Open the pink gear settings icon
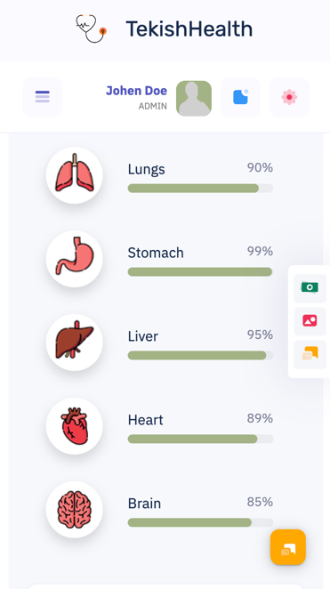330x589 pixels. coord(289,97)
